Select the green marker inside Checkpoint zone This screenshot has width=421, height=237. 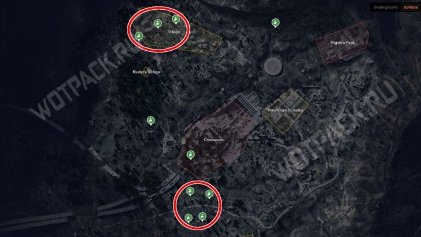tap(191, 155)
